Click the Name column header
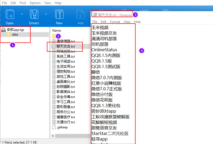 [57, 31]
